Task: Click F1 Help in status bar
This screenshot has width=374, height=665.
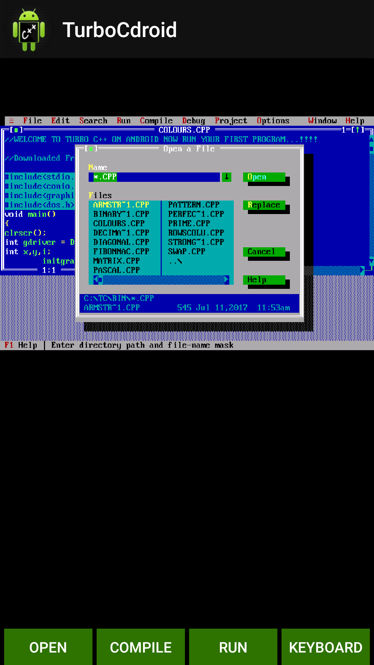Action: click(21, 345)
